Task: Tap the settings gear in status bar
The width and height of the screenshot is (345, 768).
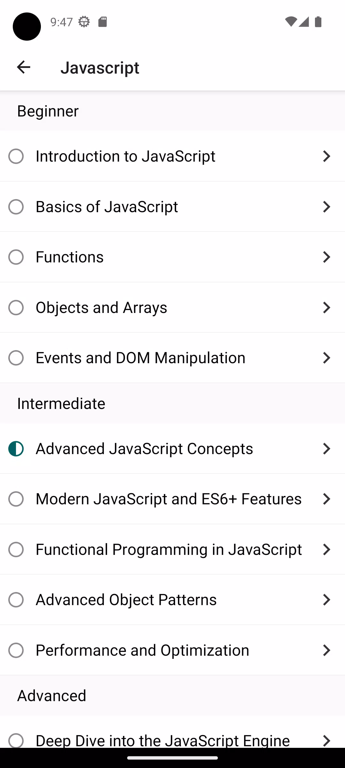Action: coord(84,22)
